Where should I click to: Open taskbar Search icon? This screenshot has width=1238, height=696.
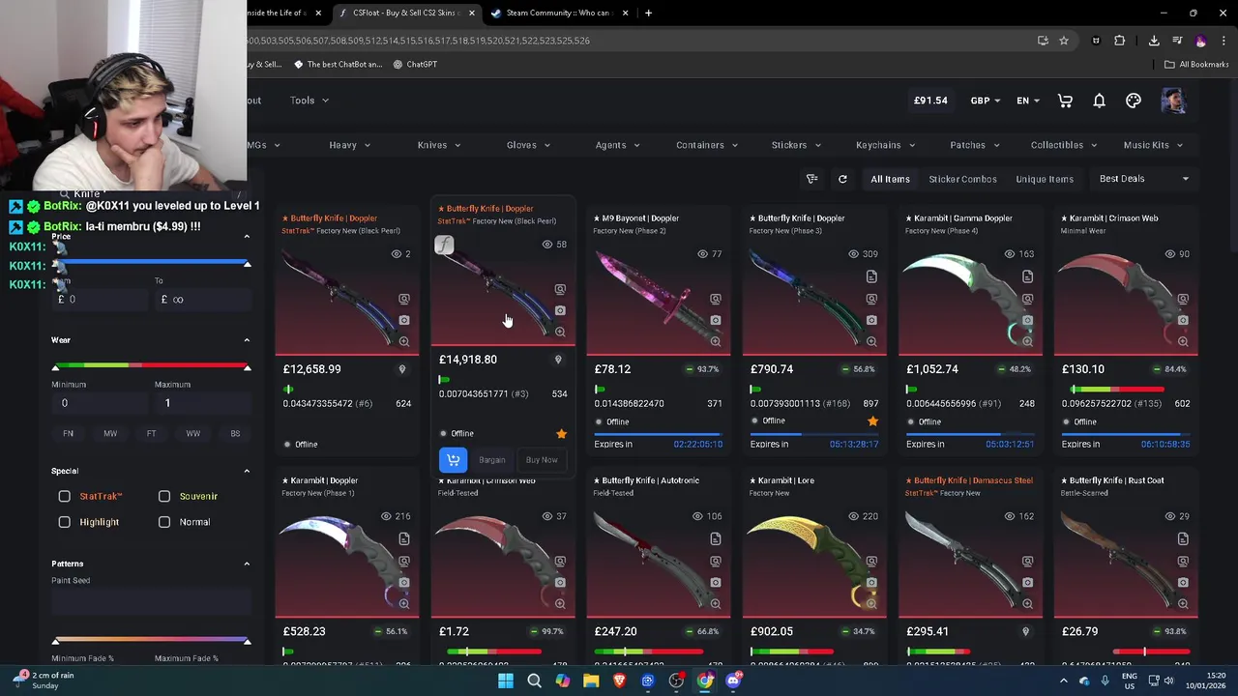(x=534, y=681)
